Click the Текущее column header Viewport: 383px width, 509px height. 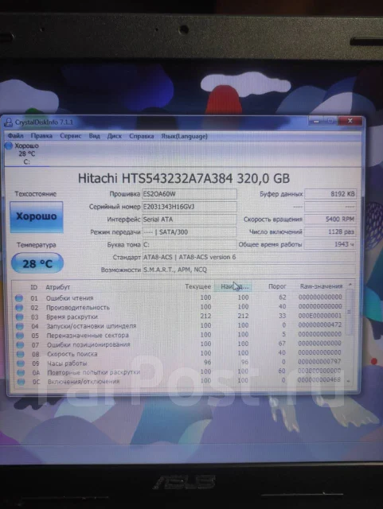click(197, 286)
